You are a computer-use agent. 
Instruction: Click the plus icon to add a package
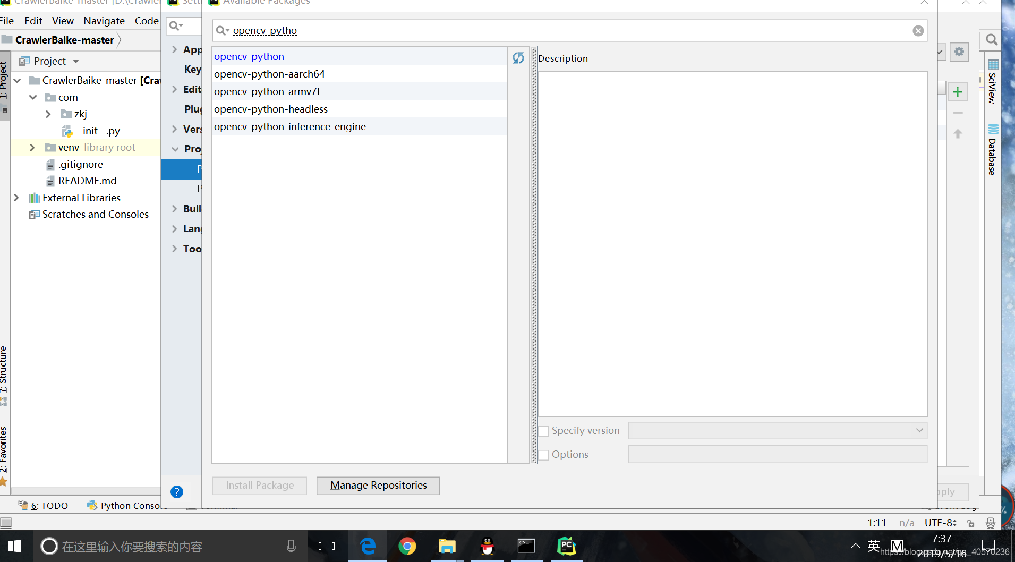(x=958, y=91)
